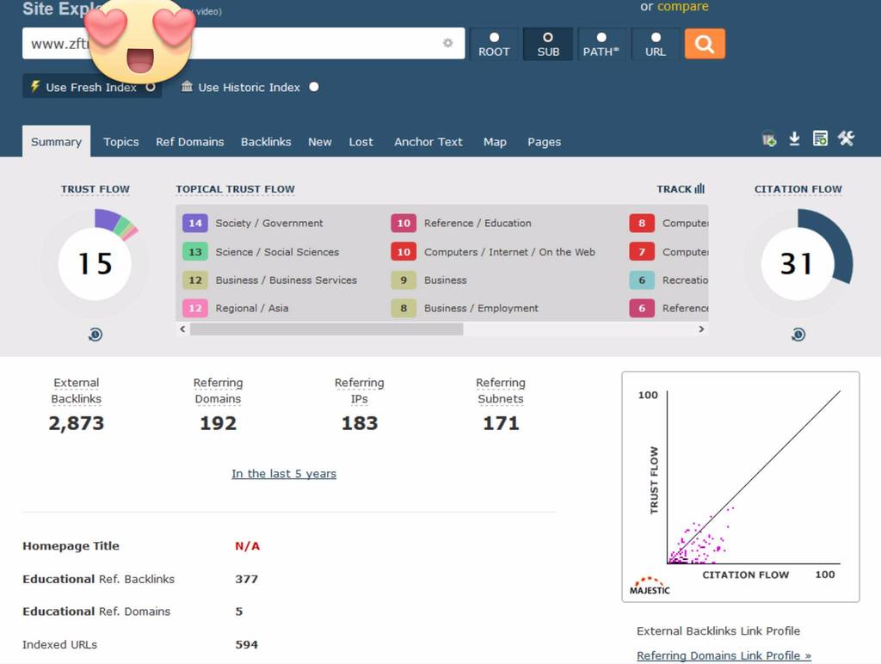Open Referring Domains Link Profile link
This screenshot has height=664, width=881.
point(724,655)
